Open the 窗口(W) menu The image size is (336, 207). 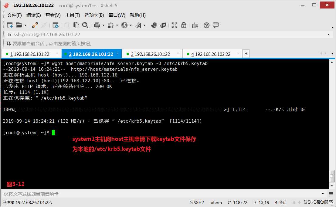(117, 15)
